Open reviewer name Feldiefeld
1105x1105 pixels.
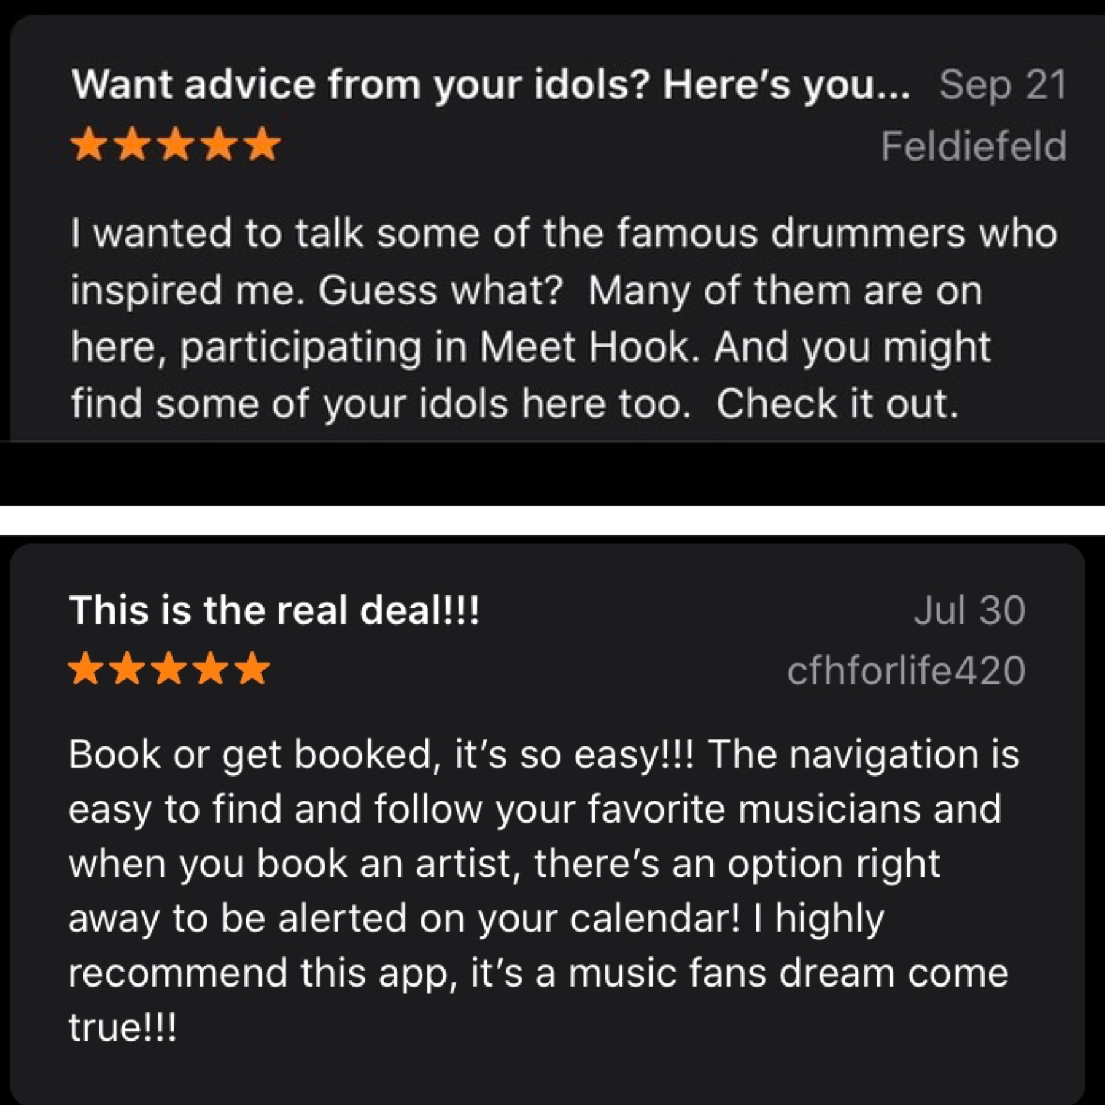pyautogui.click(x=974, y=146)
